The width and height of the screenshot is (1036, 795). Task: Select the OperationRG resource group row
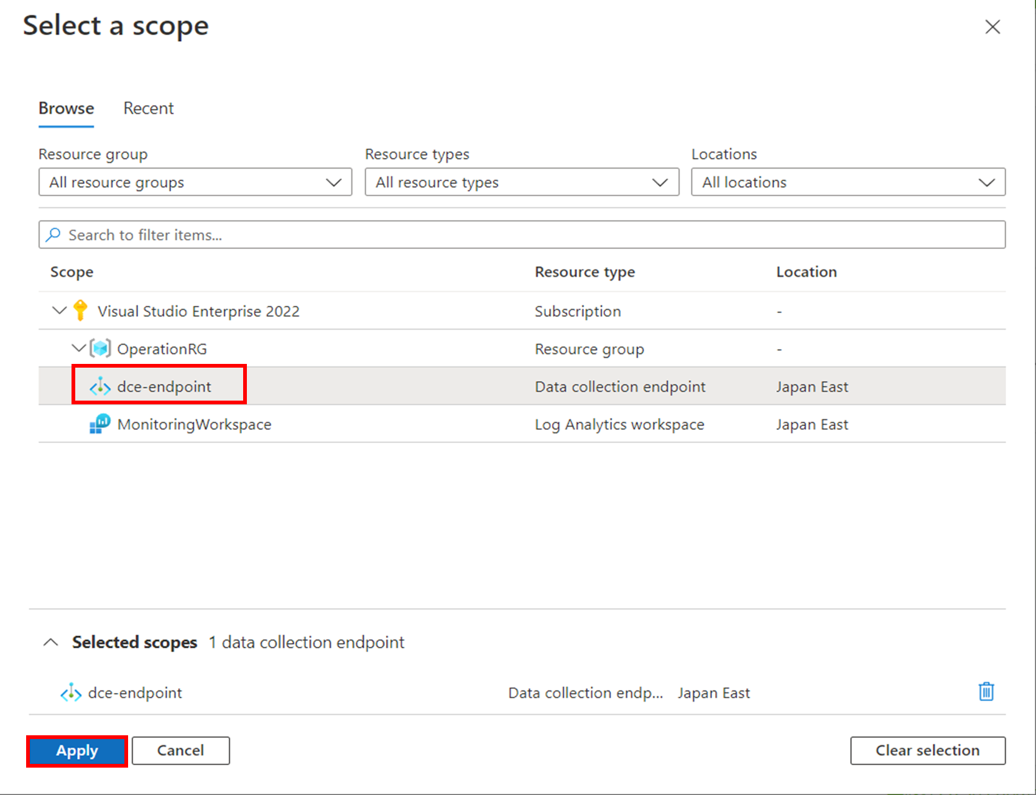[522, 348]
